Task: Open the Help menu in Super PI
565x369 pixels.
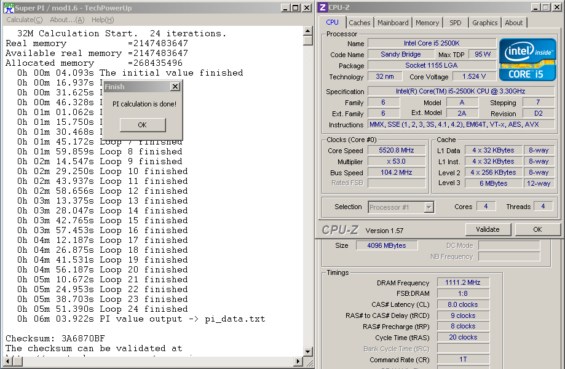Action: [x=103, y=20]
